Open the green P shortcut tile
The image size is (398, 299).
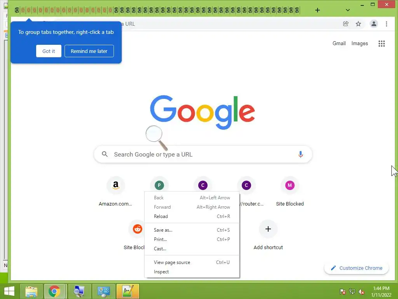pos(159,185)
